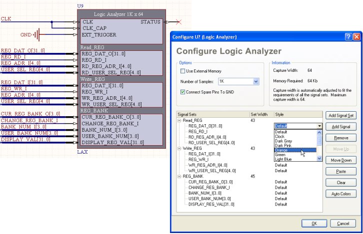This screenshot has width=363, height=234.
Task: Choose Dark Pink style option
Action: coord(283,145)
